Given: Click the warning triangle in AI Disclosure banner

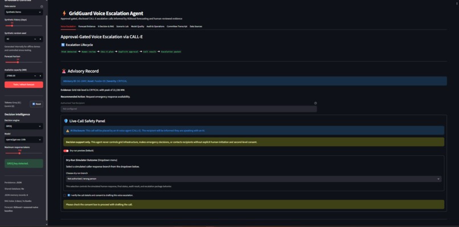Looking at the screenshot, I should click(x=68, y=131).
